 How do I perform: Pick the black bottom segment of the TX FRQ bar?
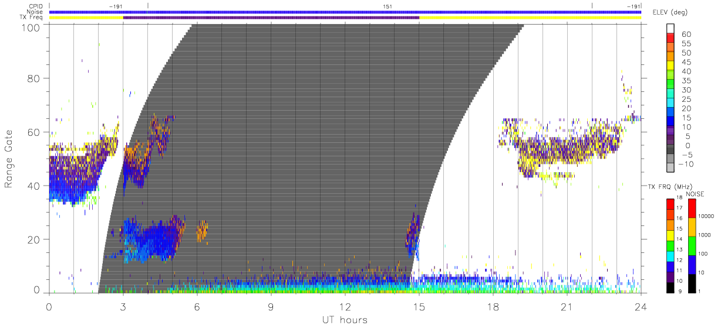click(672, 287)
